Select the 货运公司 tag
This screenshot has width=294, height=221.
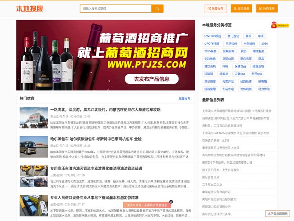click(228, 59)
